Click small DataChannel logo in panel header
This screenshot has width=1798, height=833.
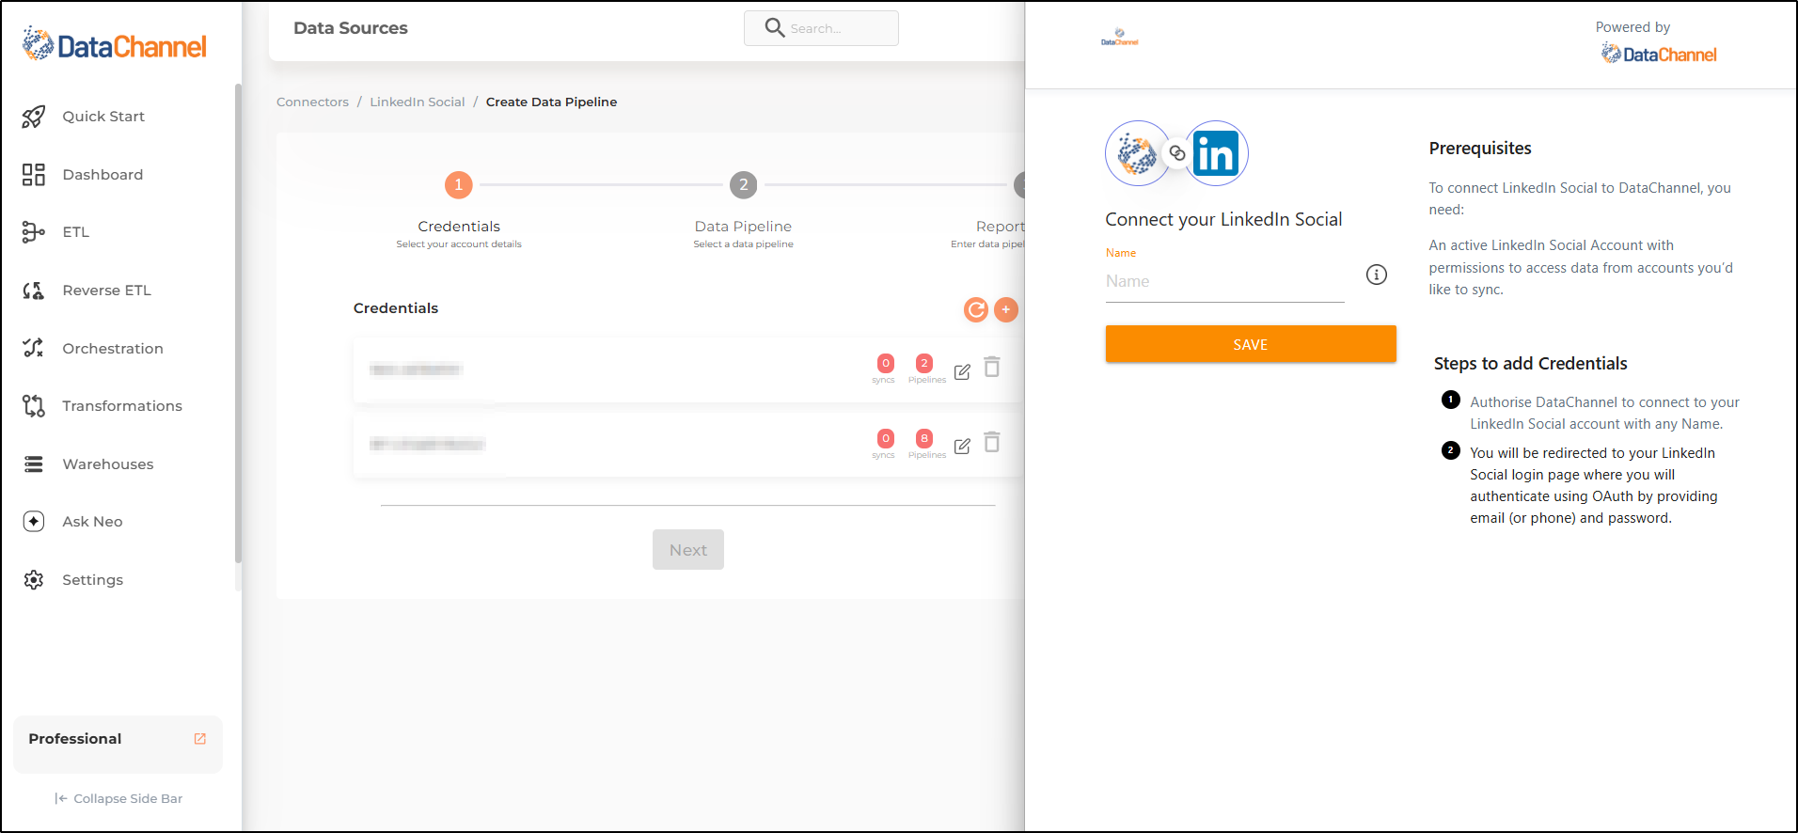1119,37
